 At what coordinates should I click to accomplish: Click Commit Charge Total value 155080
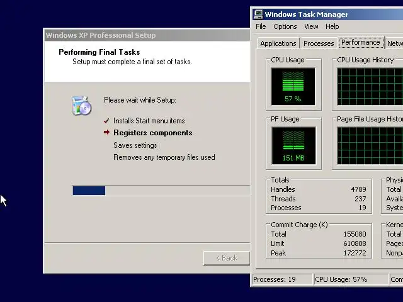point(355,234)
